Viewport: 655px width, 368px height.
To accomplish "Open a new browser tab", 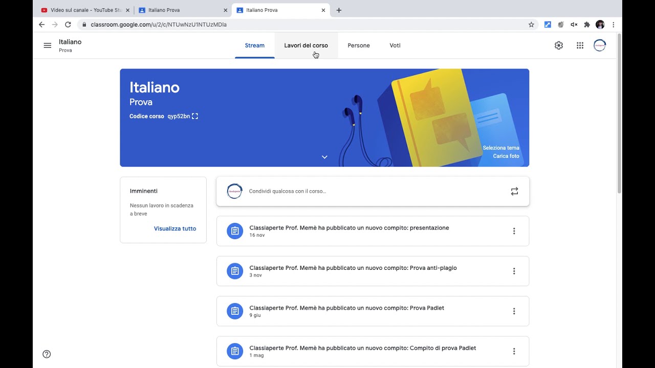I will click(339, 10).
